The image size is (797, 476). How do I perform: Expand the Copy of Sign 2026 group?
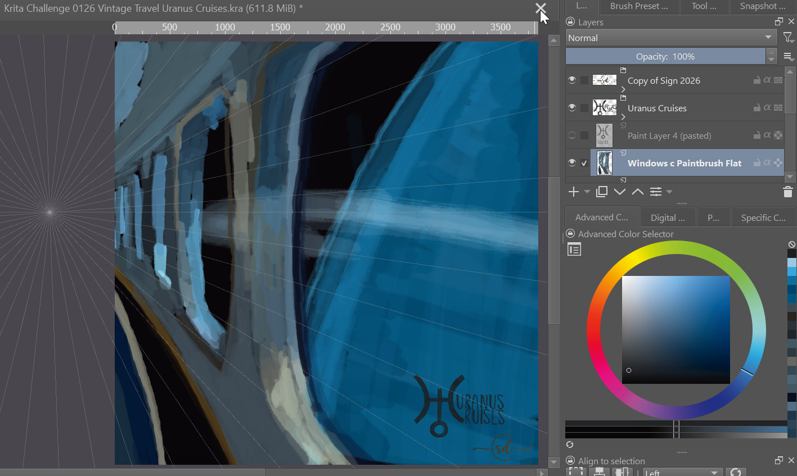623,89
